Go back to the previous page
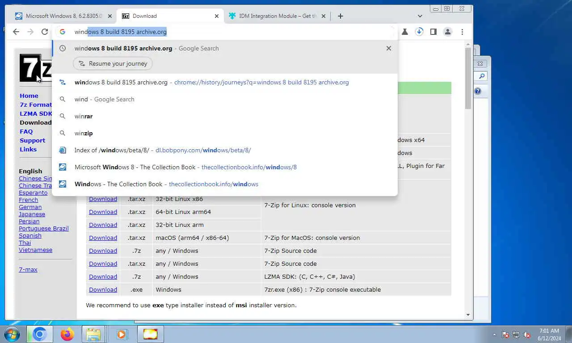 (x=16, y=32)
